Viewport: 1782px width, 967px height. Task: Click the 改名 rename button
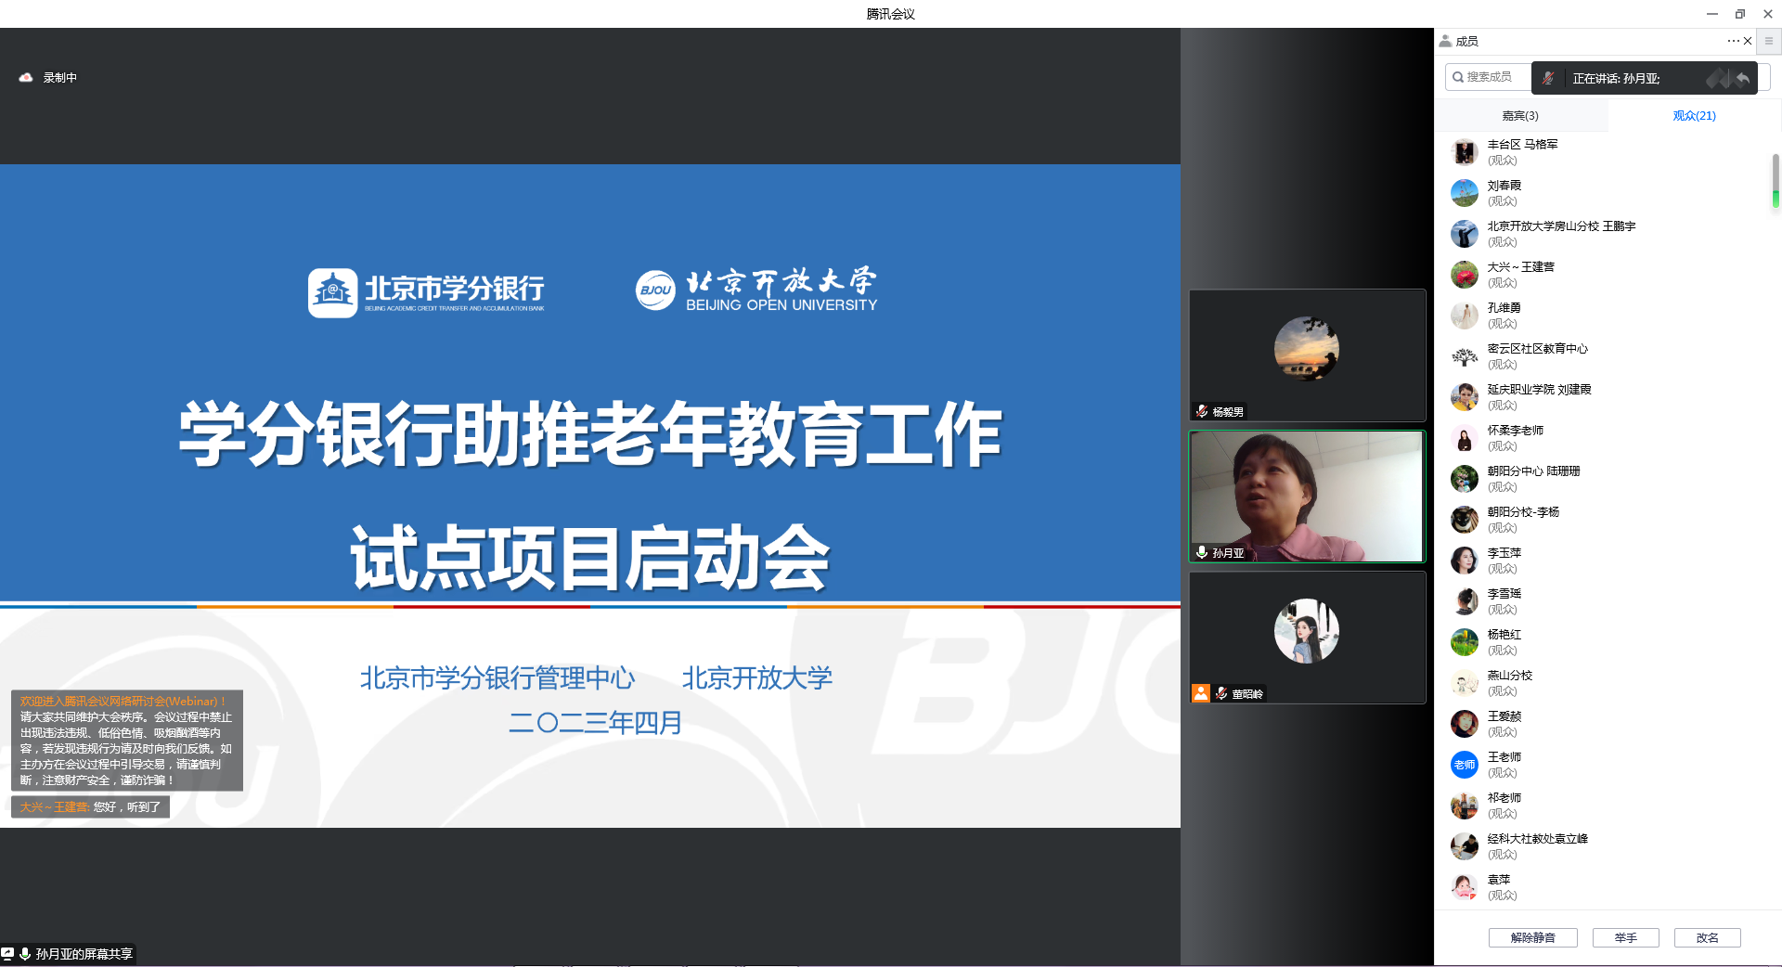tap(1708, 937)
